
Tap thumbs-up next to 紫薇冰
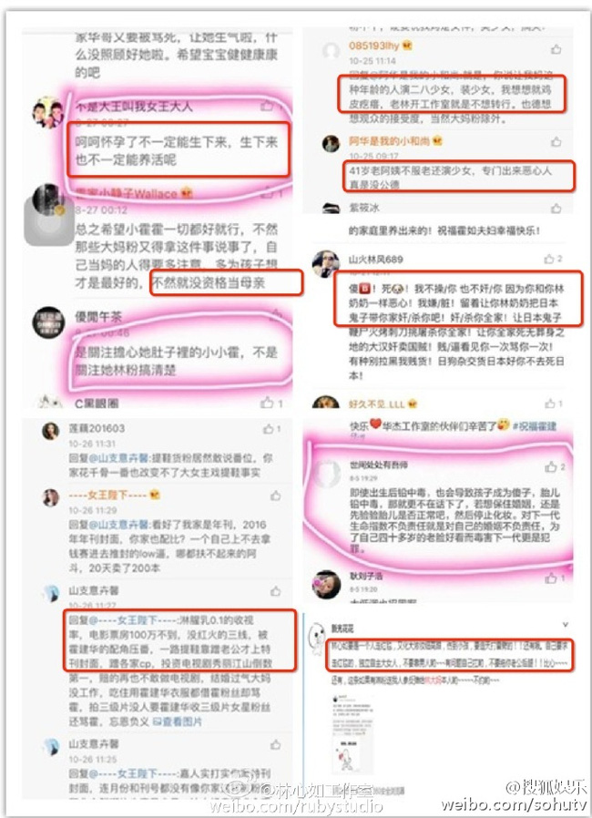tap(556, 209)
